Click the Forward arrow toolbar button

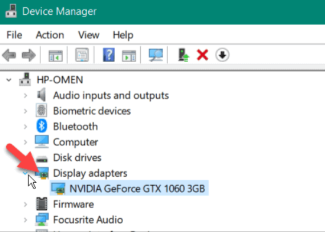tap(29, 55)
